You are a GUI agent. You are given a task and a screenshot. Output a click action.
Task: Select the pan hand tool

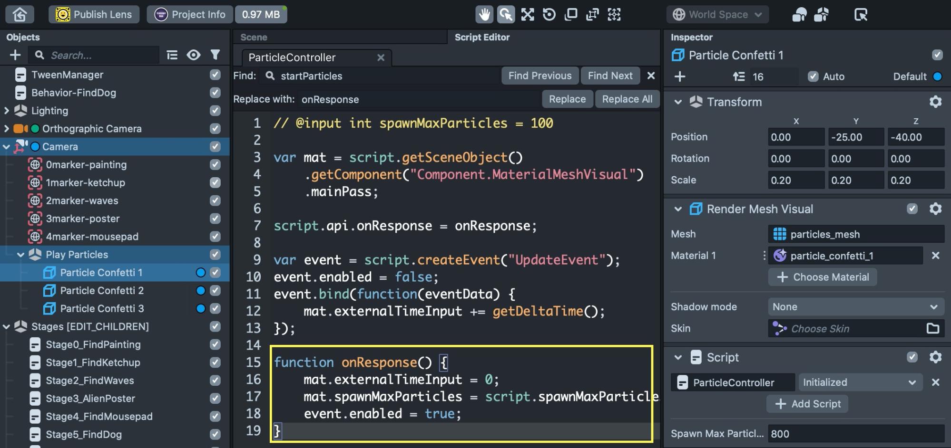tap(484, 15)
